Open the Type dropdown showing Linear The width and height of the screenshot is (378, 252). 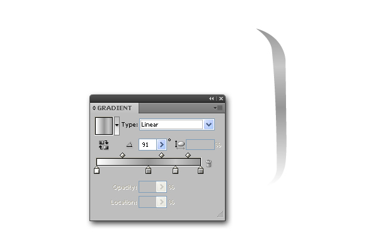click(x=177, y=125)
